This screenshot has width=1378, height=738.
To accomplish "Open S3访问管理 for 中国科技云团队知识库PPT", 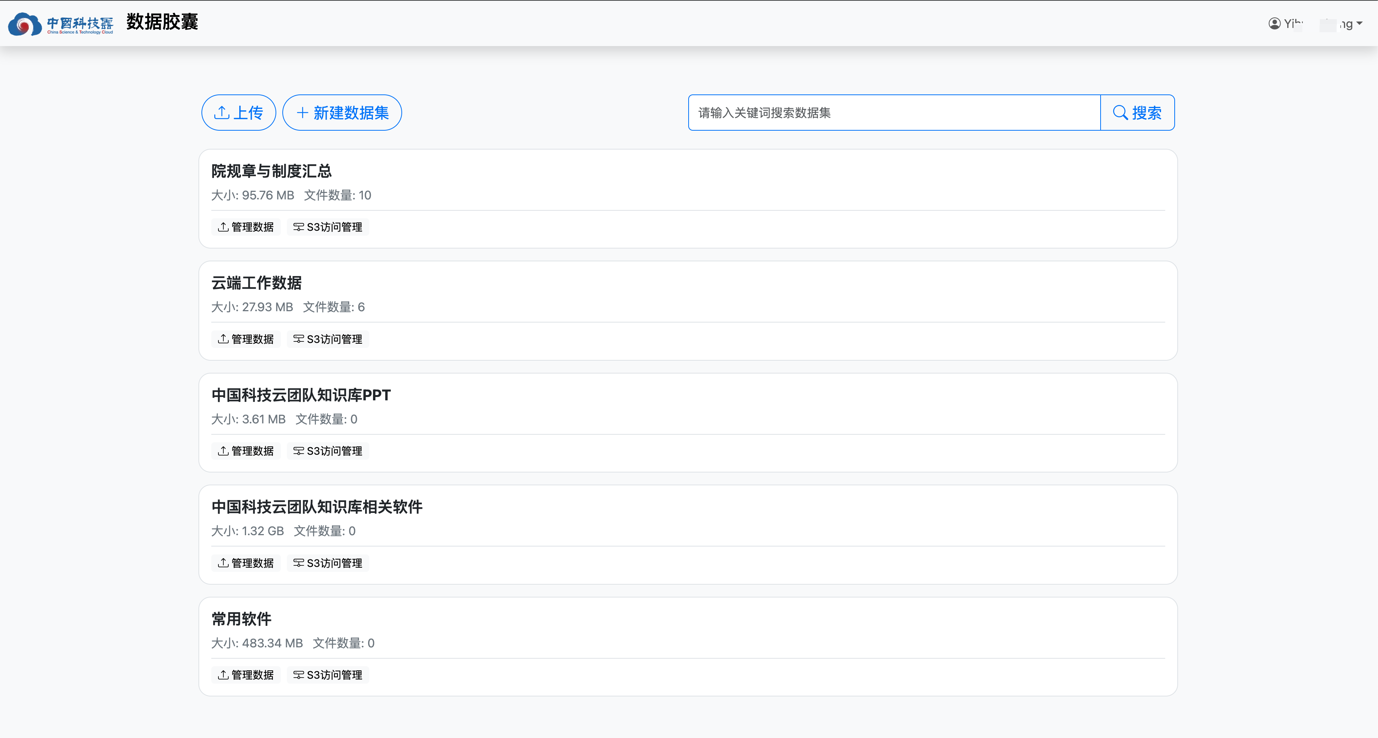I will coord(328,451).
